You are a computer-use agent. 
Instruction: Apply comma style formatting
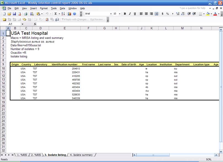click(173, 14)
